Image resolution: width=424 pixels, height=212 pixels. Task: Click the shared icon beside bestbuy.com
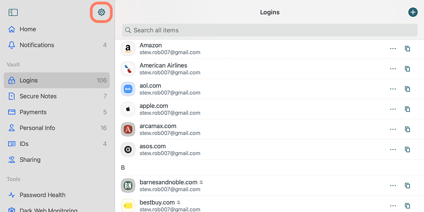[x=178, y=203]
